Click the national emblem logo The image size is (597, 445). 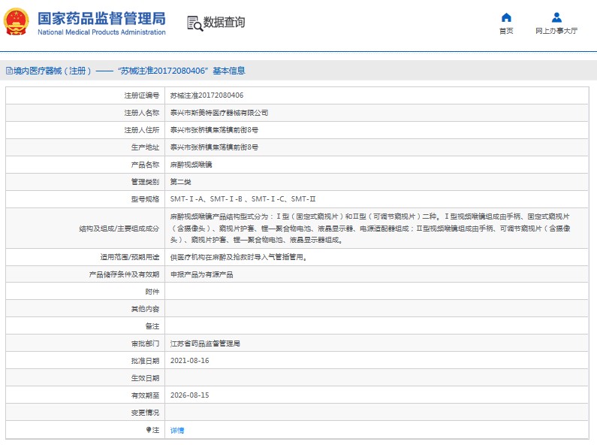pos(18,23)
